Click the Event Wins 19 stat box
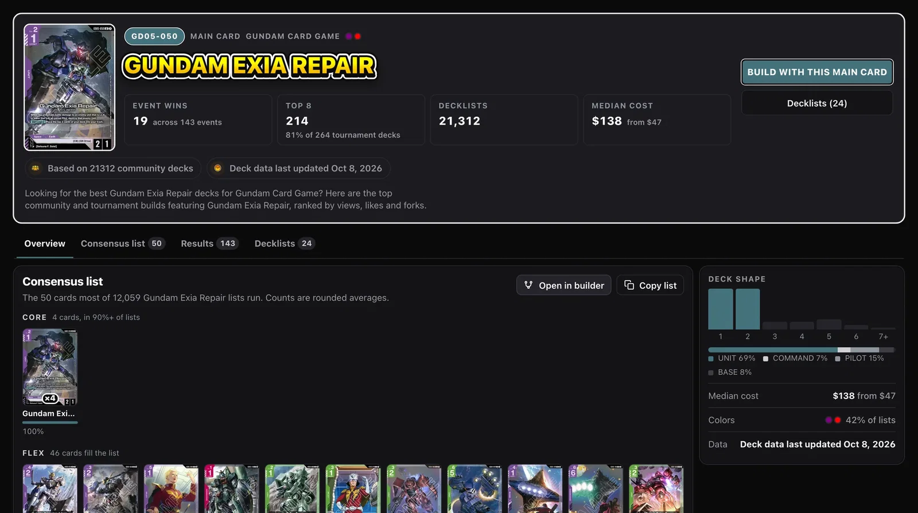The width and height of the screenshot is (918, 513). [x=198, y=120]
